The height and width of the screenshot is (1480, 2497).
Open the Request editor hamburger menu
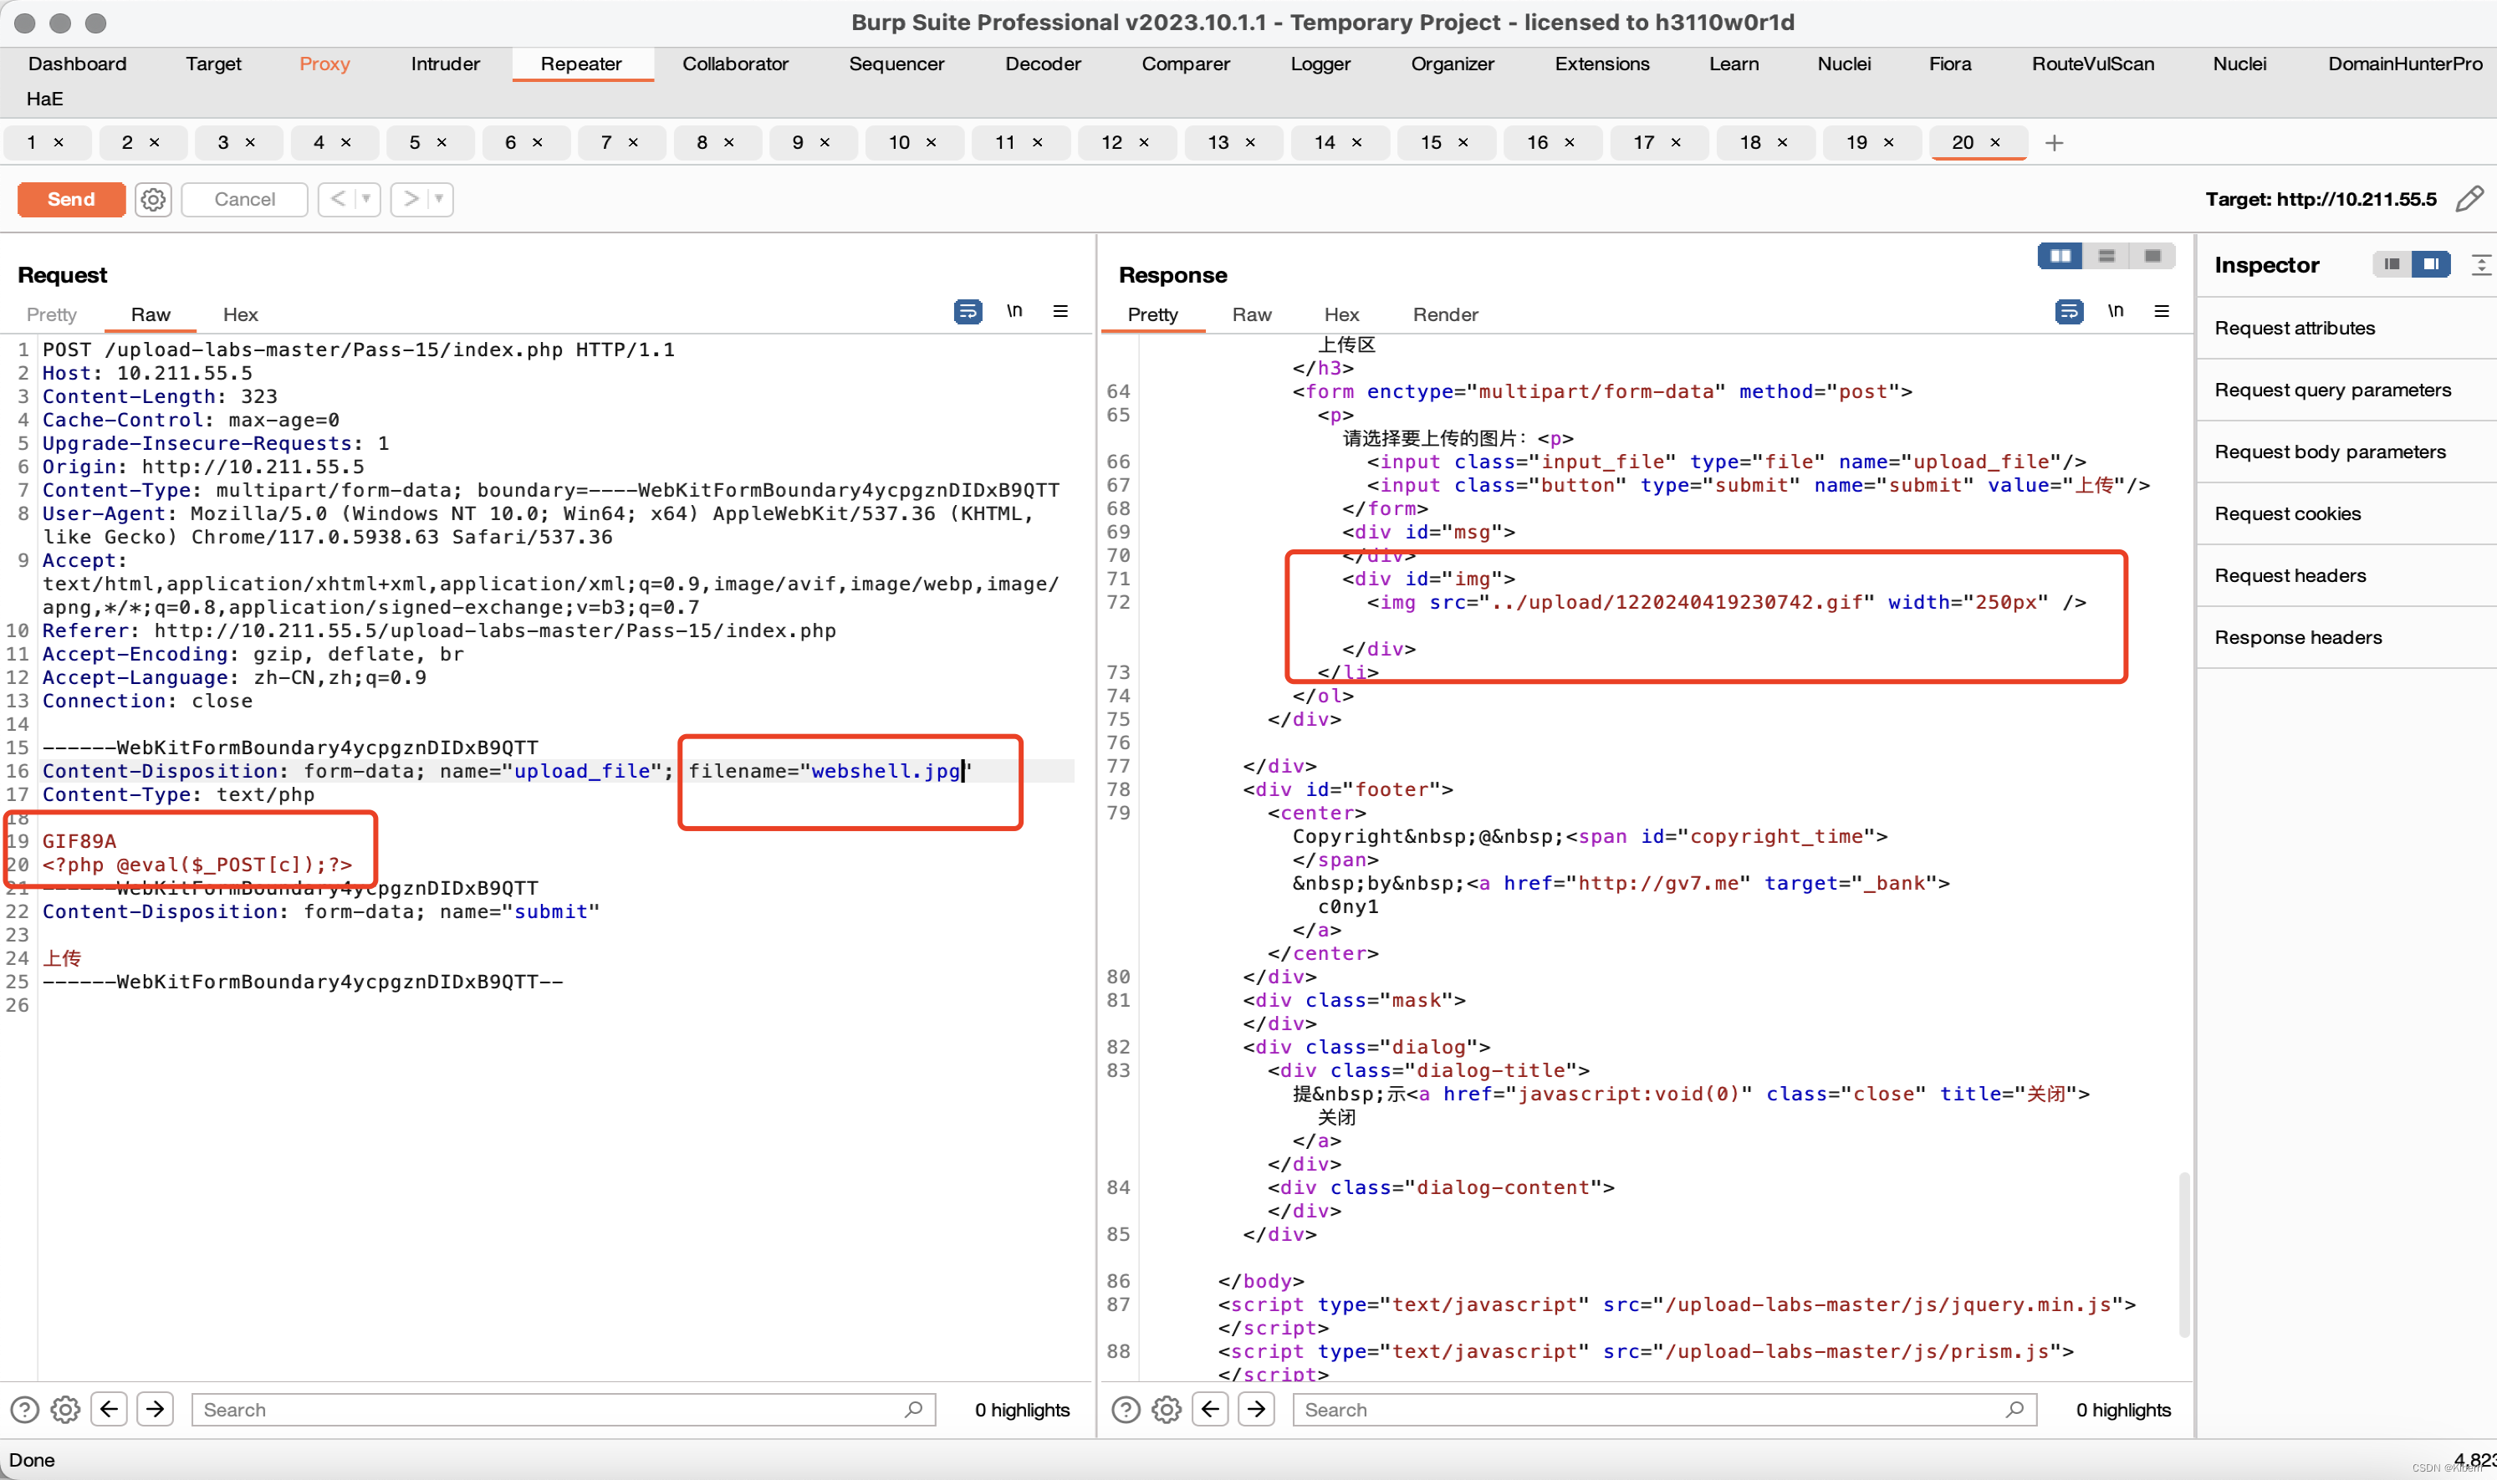[x=1060, y=312]
